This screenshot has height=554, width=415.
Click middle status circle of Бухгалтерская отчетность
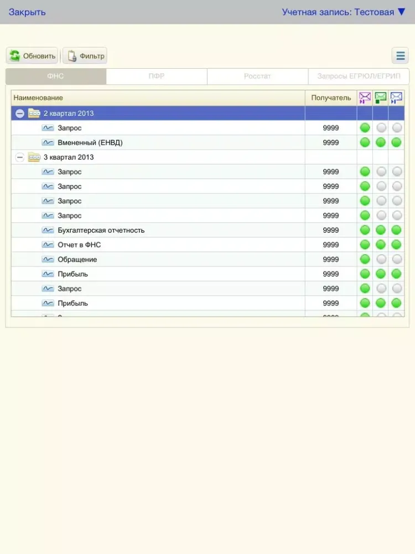tap(381, 230)
